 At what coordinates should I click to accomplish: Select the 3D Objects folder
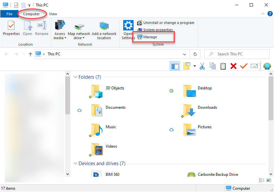point(107,91)
